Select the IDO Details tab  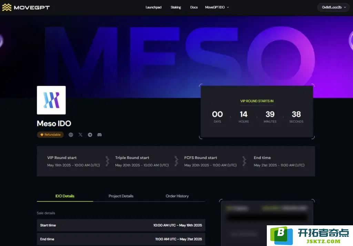tap(65, 196)
